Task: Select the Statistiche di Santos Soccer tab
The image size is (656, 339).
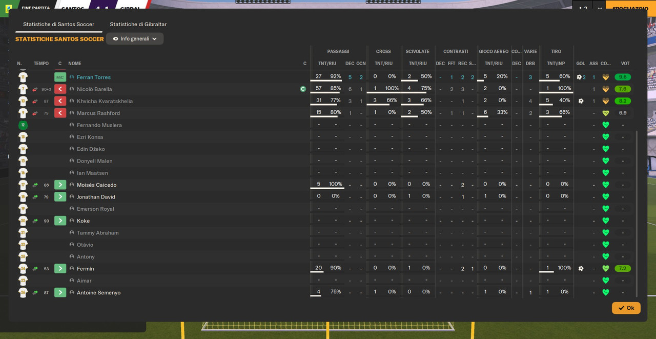Action: (x=58, y=24)
